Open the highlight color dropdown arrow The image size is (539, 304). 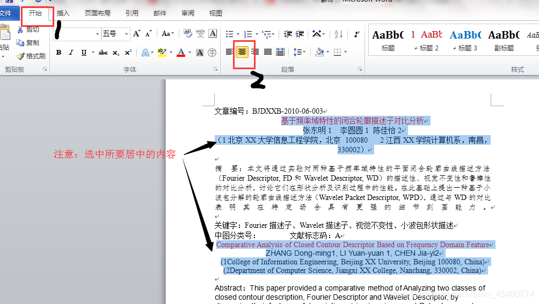click(x=171, y=53)
